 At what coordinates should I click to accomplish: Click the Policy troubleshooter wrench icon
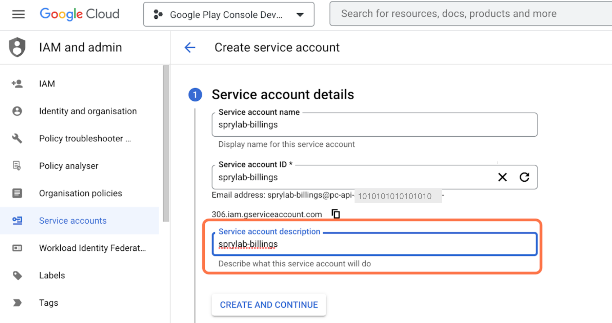17,138
